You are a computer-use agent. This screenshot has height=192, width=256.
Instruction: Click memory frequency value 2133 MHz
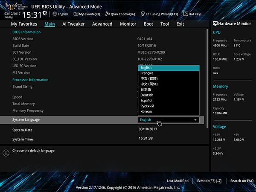coord(220,99)
